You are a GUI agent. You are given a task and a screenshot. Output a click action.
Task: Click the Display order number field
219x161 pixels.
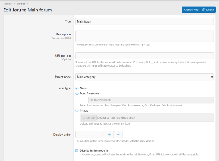click(90, 135)
